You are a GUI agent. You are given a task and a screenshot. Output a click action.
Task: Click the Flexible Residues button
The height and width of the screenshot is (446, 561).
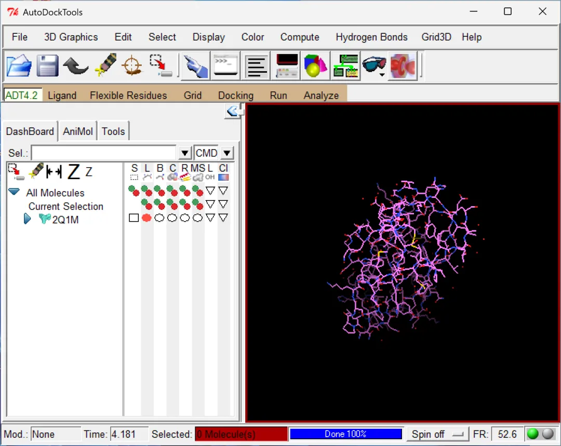[x=128, y=96]
